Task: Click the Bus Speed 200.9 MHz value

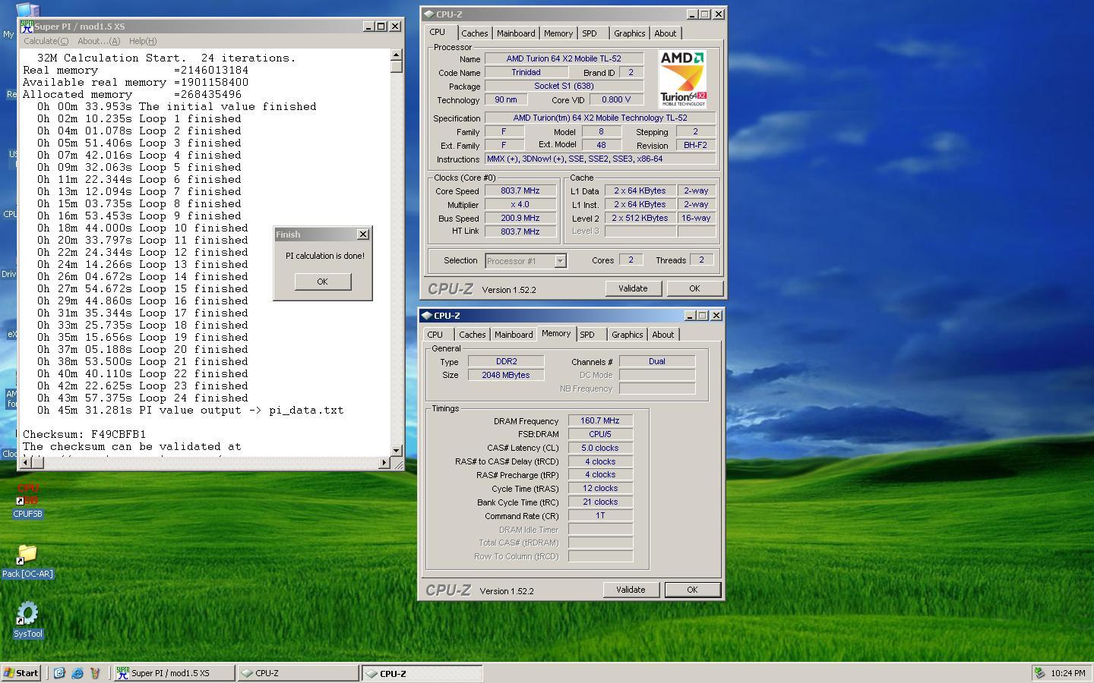Action: pos(520,219)
